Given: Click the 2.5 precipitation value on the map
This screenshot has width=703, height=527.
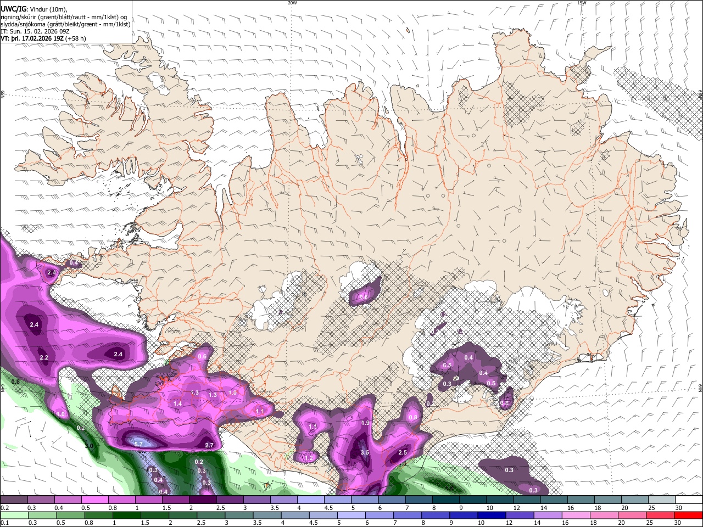Looking at the screenshot, I should [403, 452].
